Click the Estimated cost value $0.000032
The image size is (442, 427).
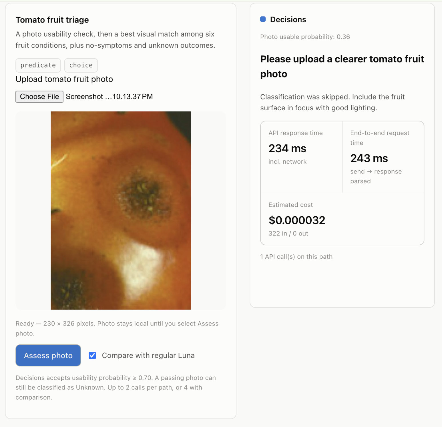(297, 220)
